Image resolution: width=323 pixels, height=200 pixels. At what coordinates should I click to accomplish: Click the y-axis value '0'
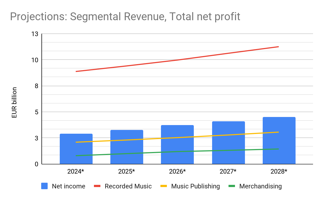(37, 164)
